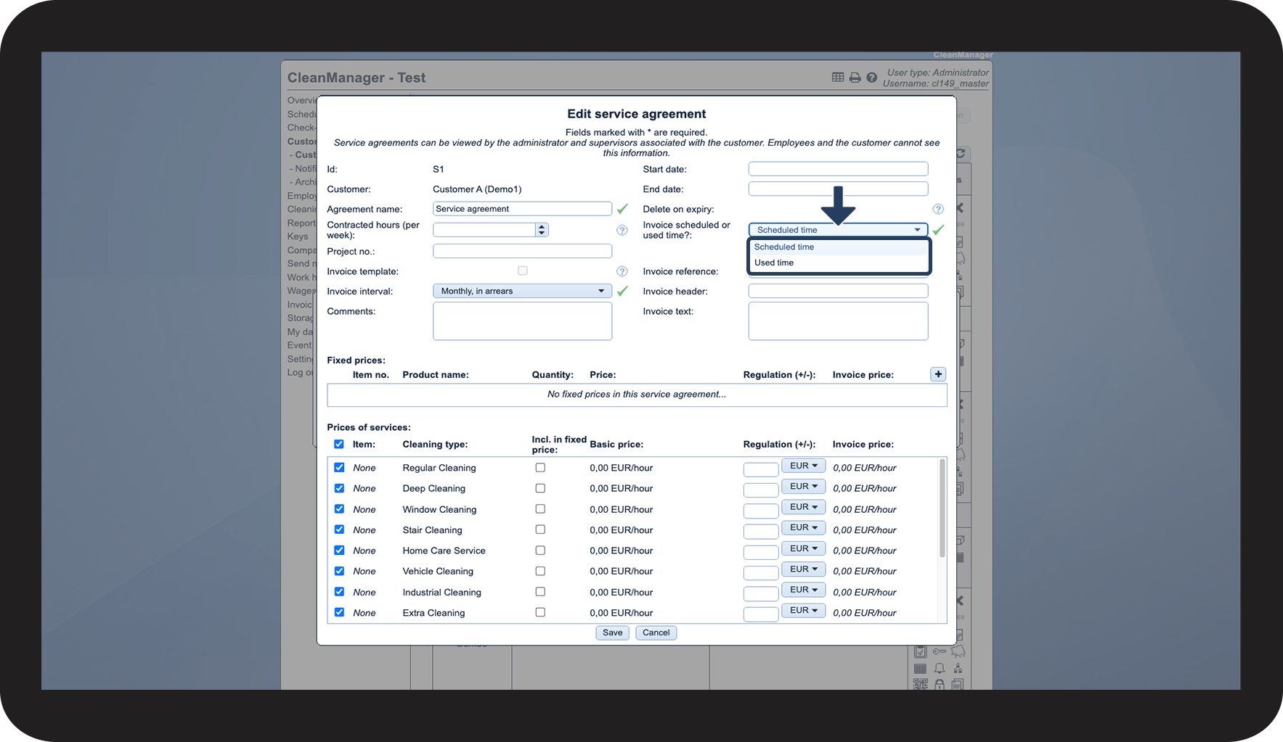Viewport: 1283px width, 742px height.
Task: Open EUR dropdown for Home Care Service
Action: 804,548
